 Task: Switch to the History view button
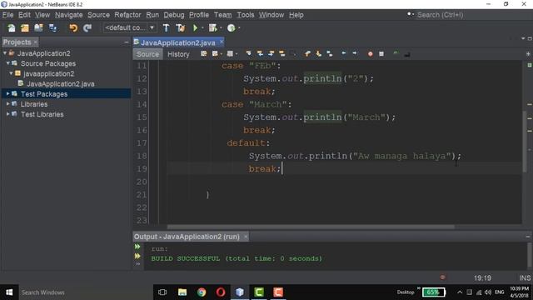tap(178, 54)
